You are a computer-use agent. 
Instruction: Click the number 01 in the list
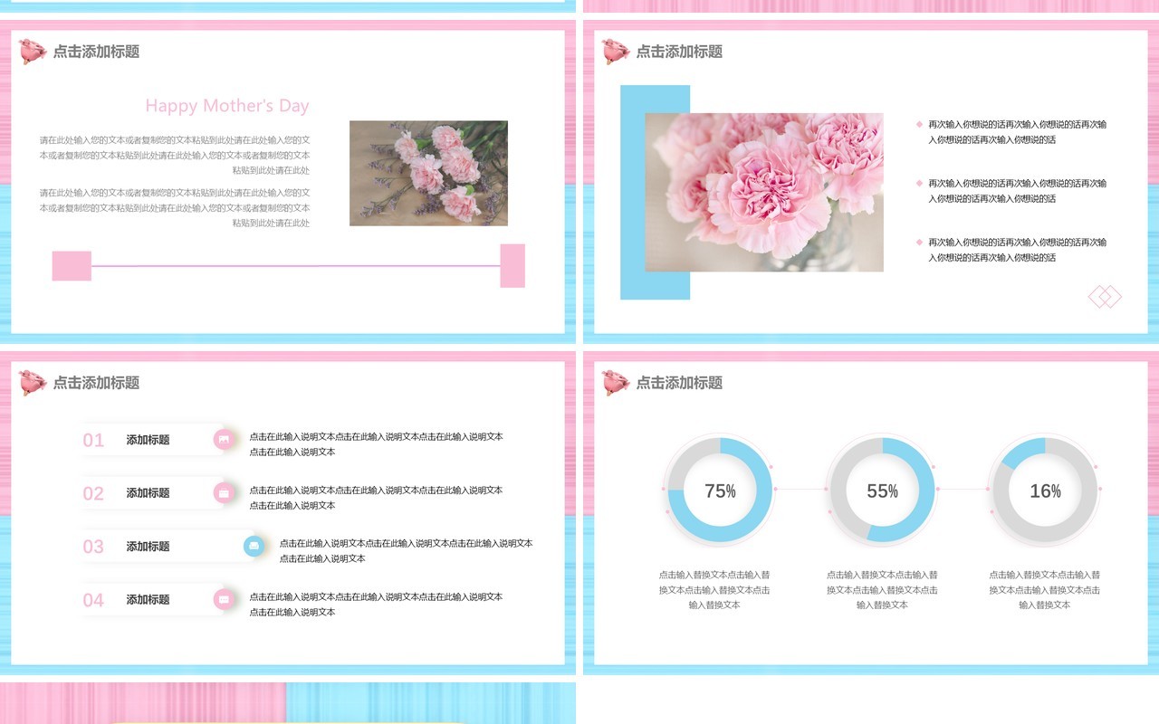(93, 441)
